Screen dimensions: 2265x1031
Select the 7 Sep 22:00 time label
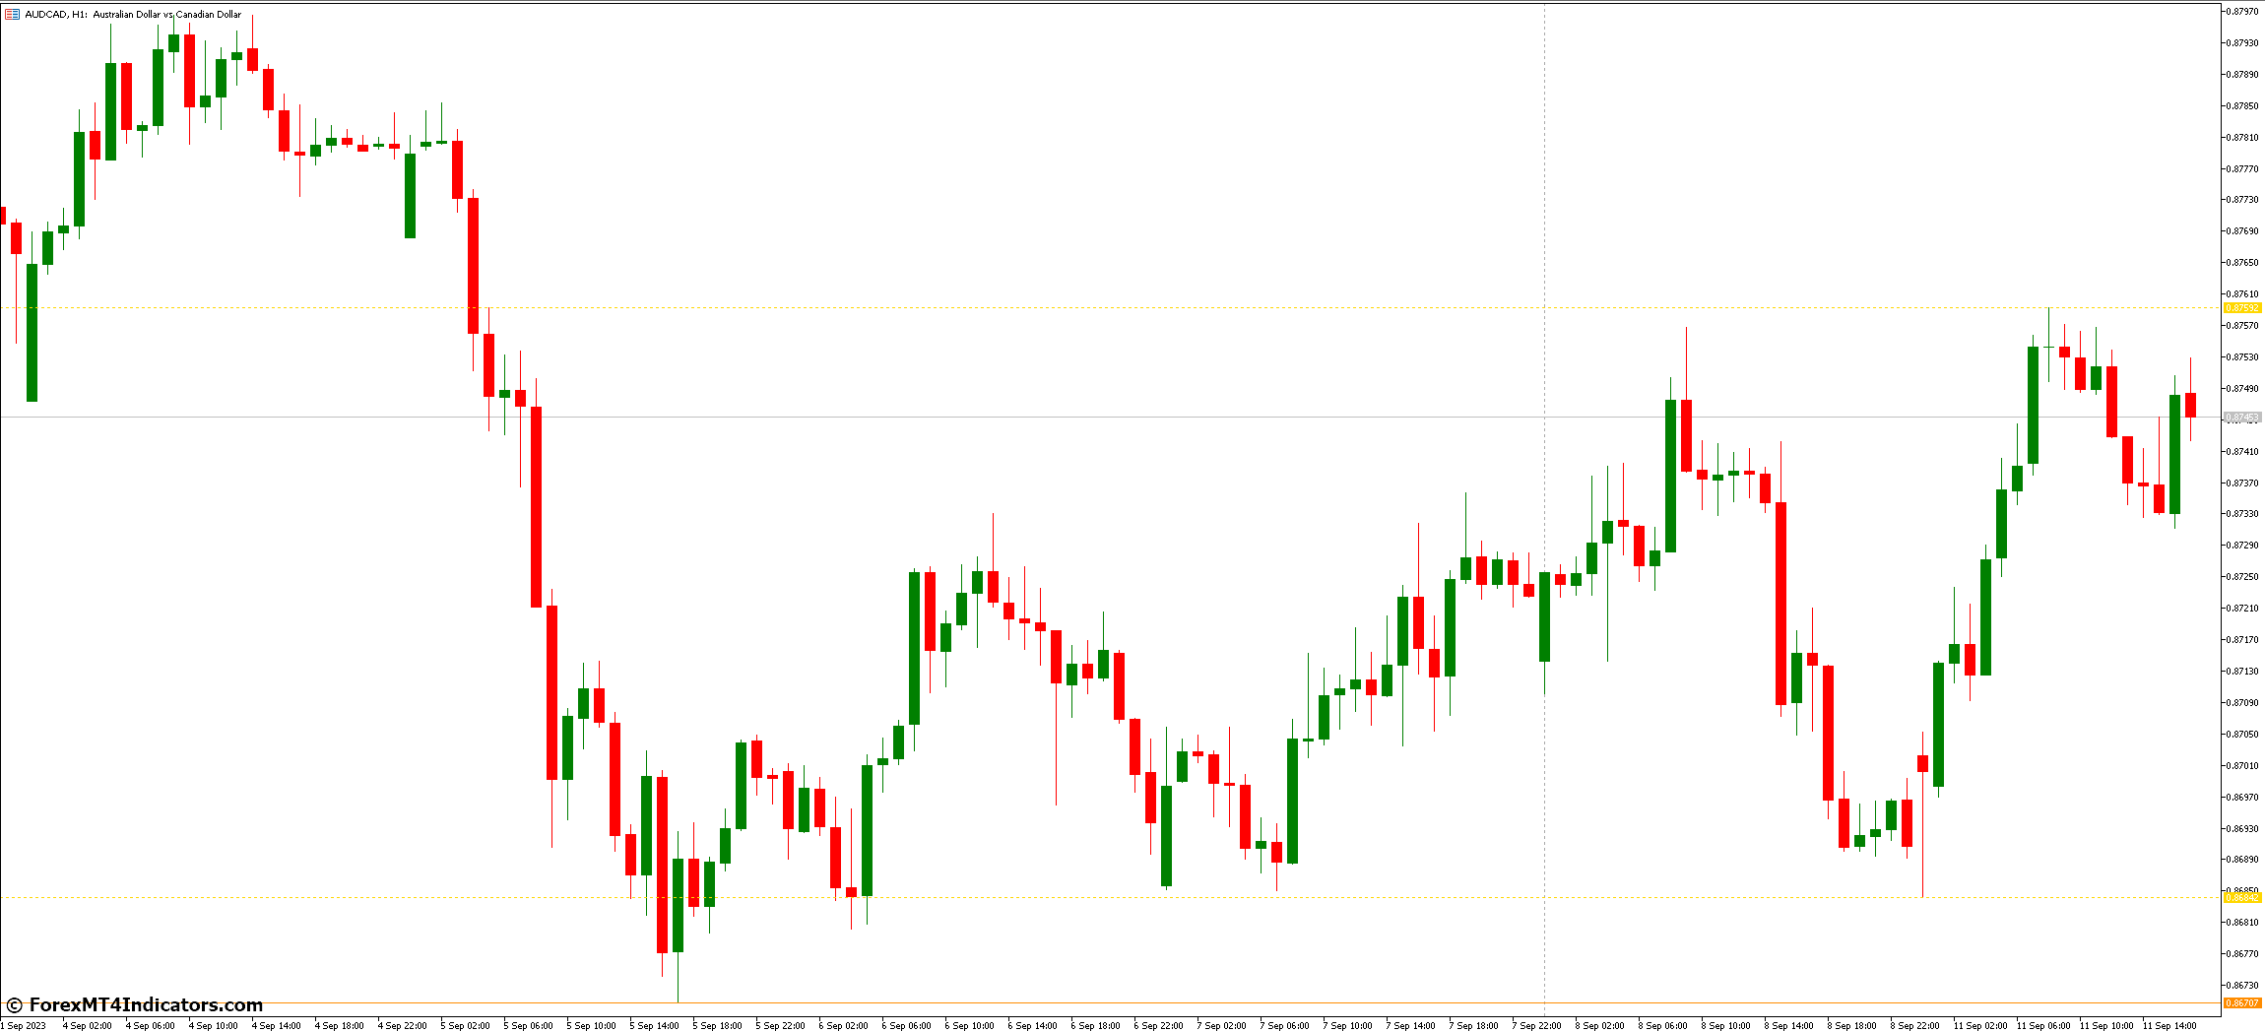point(1536,1025)
